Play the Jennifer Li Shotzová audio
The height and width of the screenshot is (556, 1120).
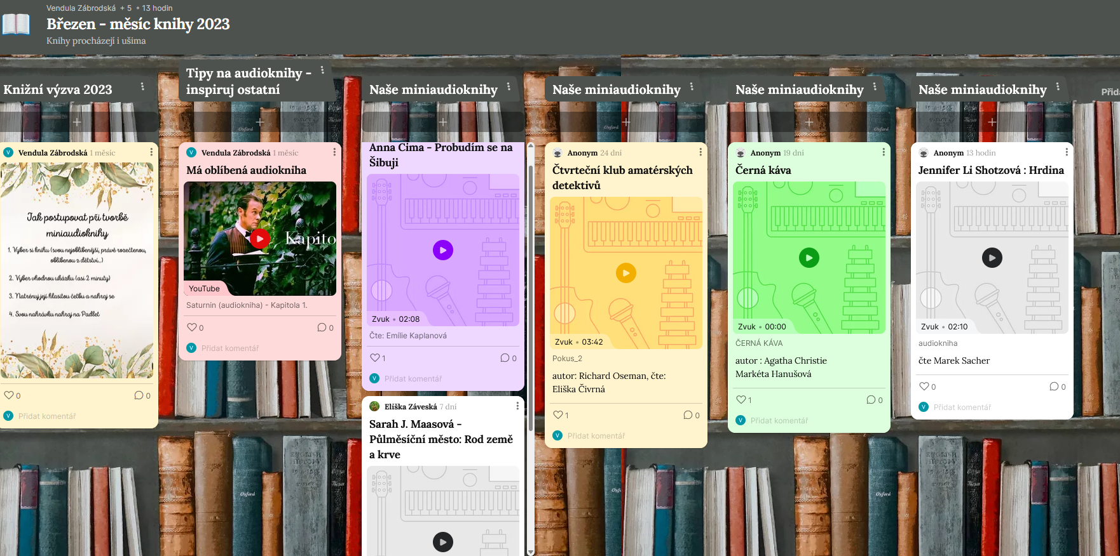[992, 258]
